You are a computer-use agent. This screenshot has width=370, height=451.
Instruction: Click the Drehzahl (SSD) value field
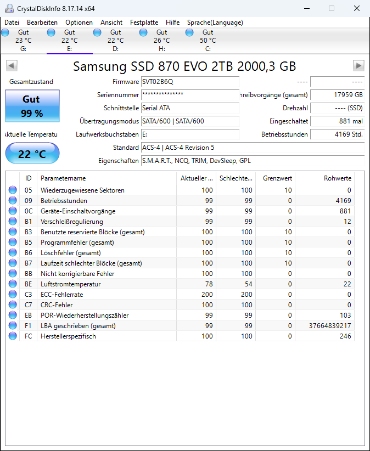(x=337, y=108)
